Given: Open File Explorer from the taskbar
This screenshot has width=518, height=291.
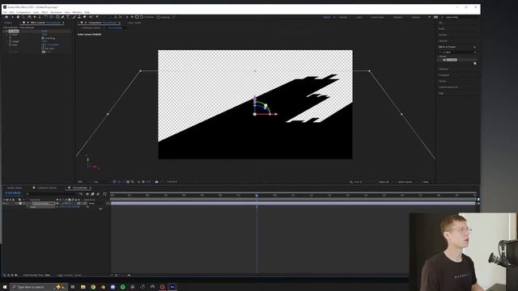Looking at the screenshot, I should click(83, 287).
